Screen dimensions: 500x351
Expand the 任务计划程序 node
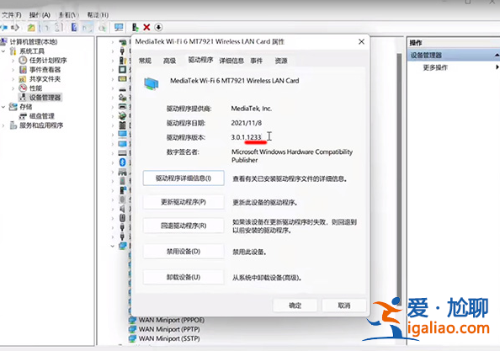click(x=13, y=61)
